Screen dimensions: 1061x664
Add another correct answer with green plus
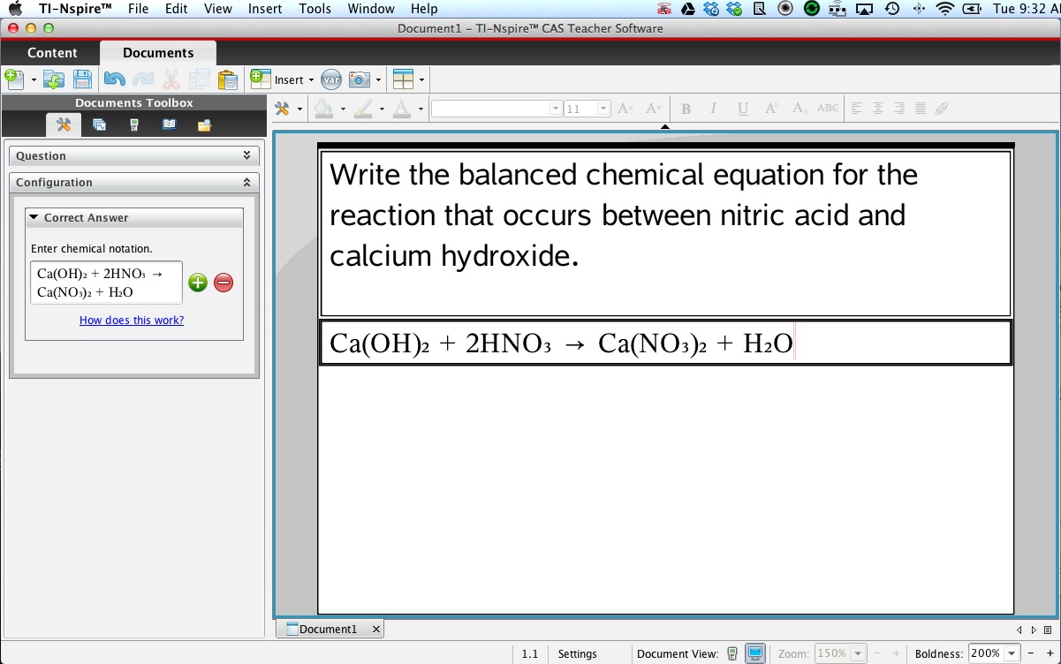click(x=198, y=283)
